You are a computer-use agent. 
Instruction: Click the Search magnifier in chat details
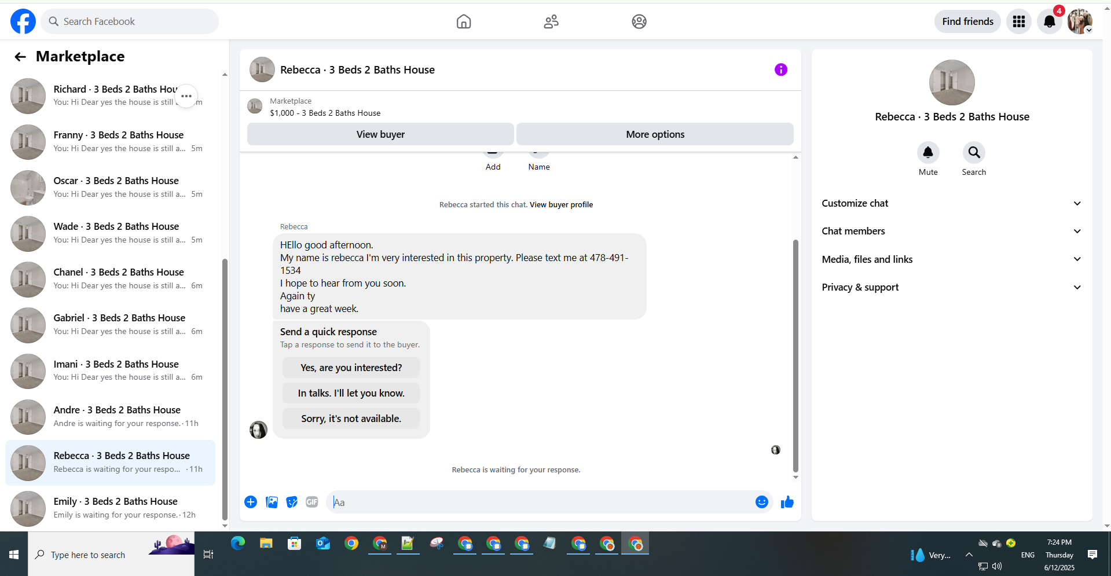(x=974, y=152)
